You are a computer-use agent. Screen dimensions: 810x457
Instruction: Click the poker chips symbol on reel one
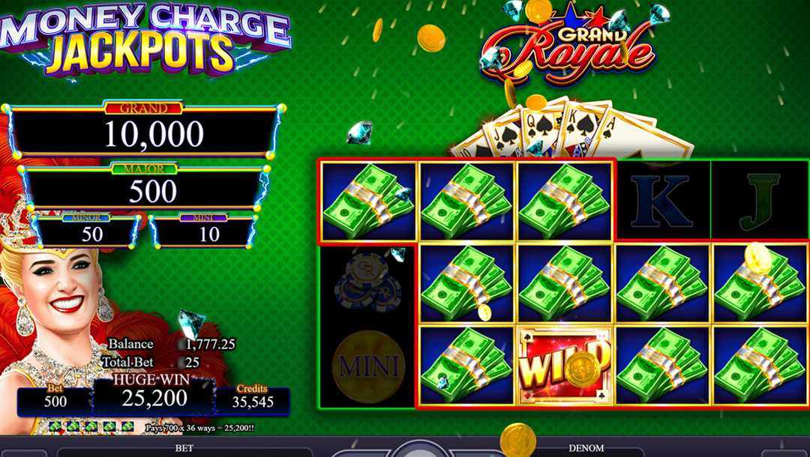pyautogui.click(x=366, y=284)
